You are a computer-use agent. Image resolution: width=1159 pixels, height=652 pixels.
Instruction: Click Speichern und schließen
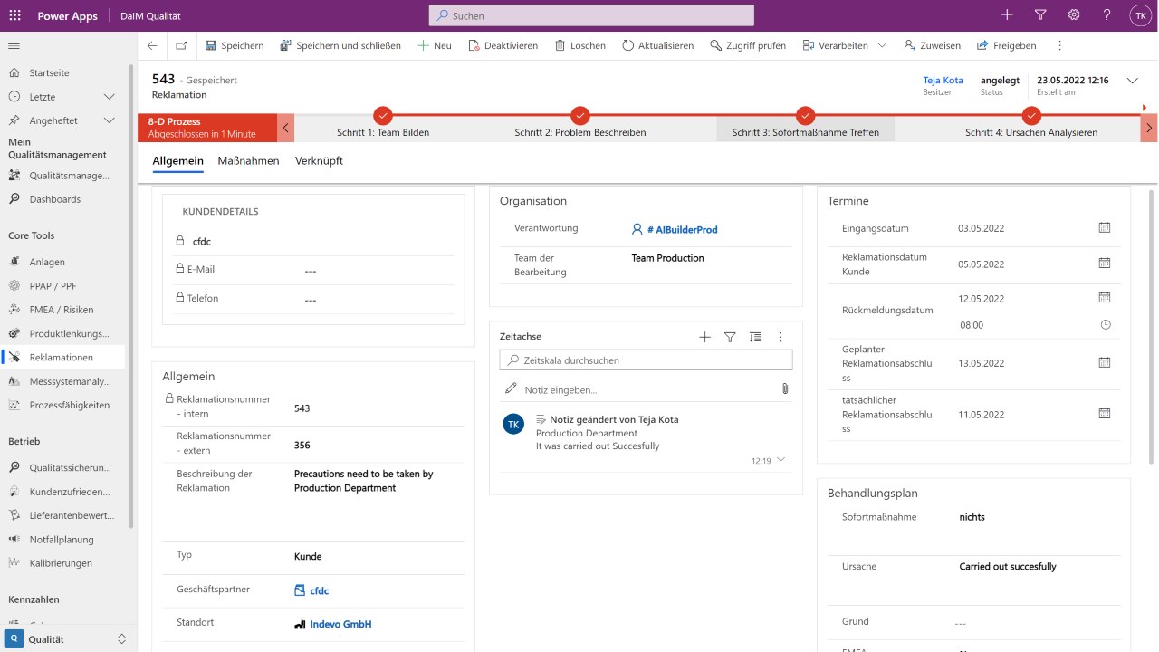(x=340, y=45)
